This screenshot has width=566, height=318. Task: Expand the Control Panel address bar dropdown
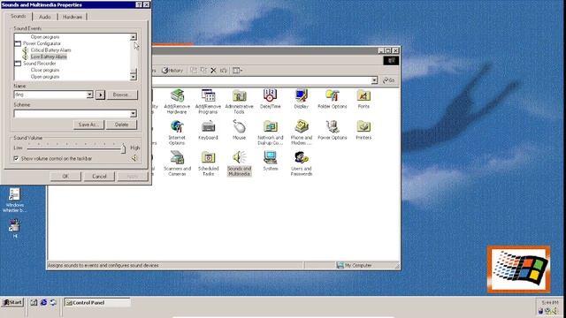click(374, 80)
